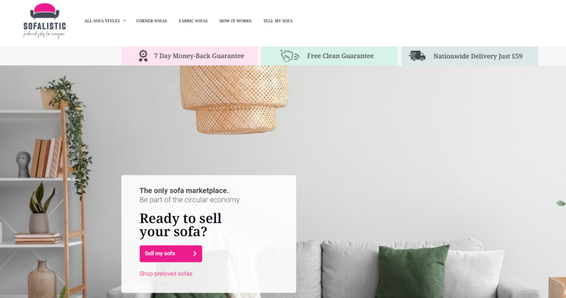Click the arrow inside Sell my sofa button
Viewport: 566px width, 298px height.
point(195,254)
